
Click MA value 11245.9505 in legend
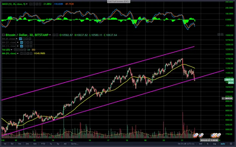click(x=39, y=54)
